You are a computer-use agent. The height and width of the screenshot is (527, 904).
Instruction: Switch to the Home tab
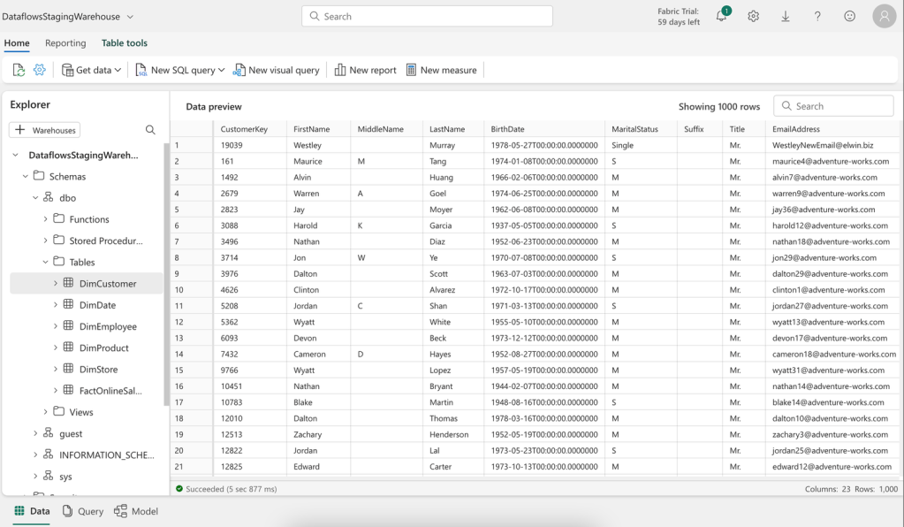(x=17, y=42)
